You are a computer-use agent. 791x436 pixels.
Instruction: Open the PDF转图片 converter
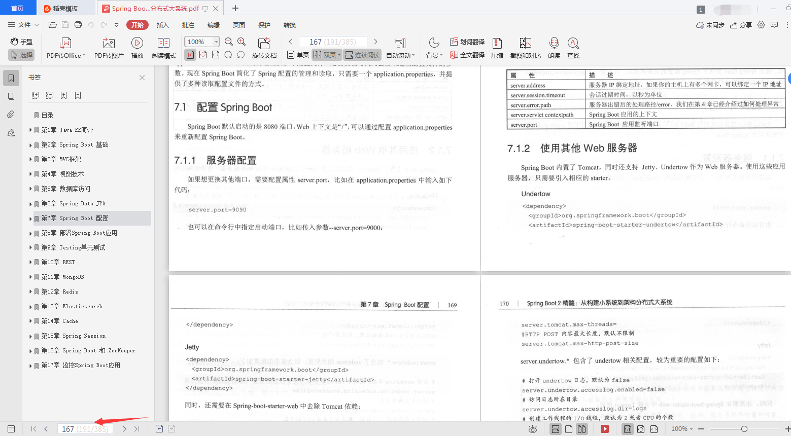[x=109, y=48]
